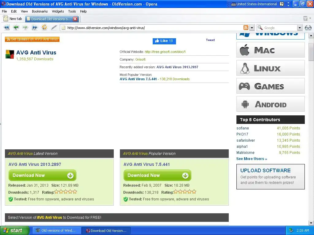Open the Bookmarks menu

pos(40,11)
